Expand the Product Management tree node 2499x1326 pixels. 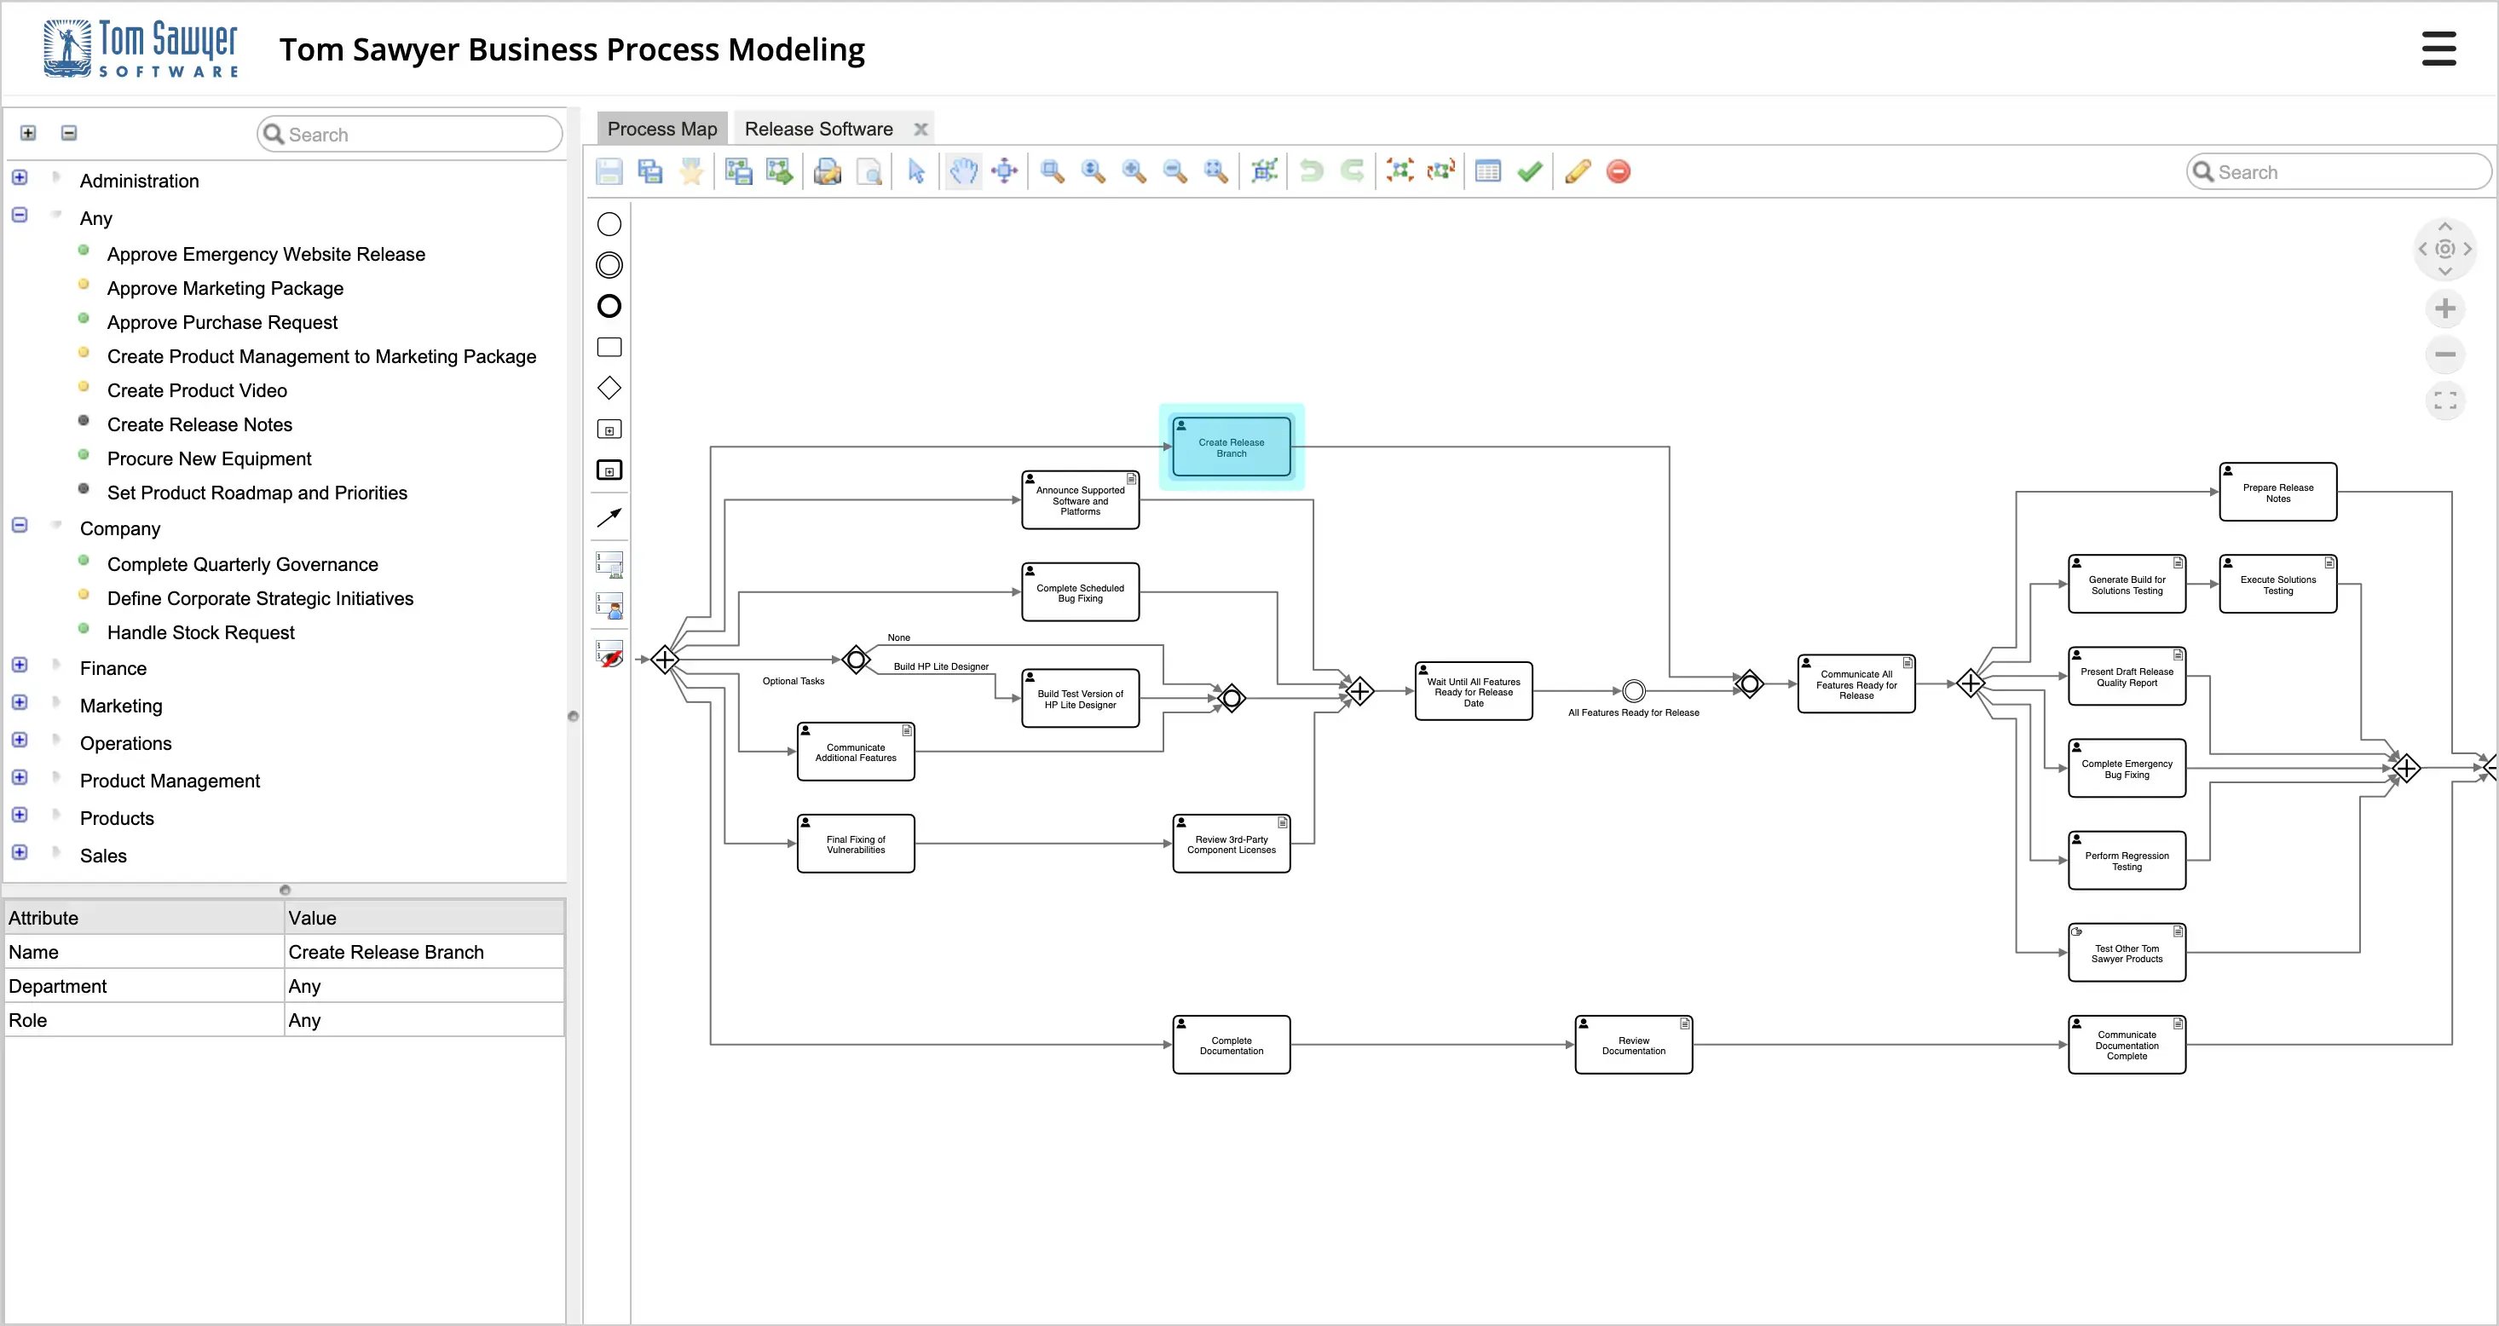click(x=20, y=778)
